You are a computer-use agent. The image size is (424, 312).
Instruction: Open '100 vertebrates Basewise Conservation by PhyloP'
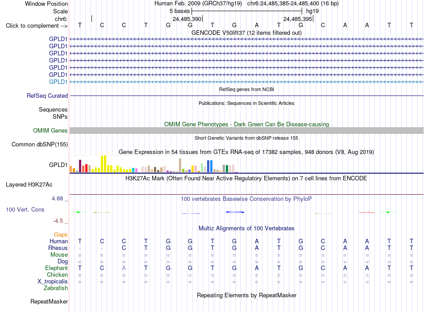point(246,199)
